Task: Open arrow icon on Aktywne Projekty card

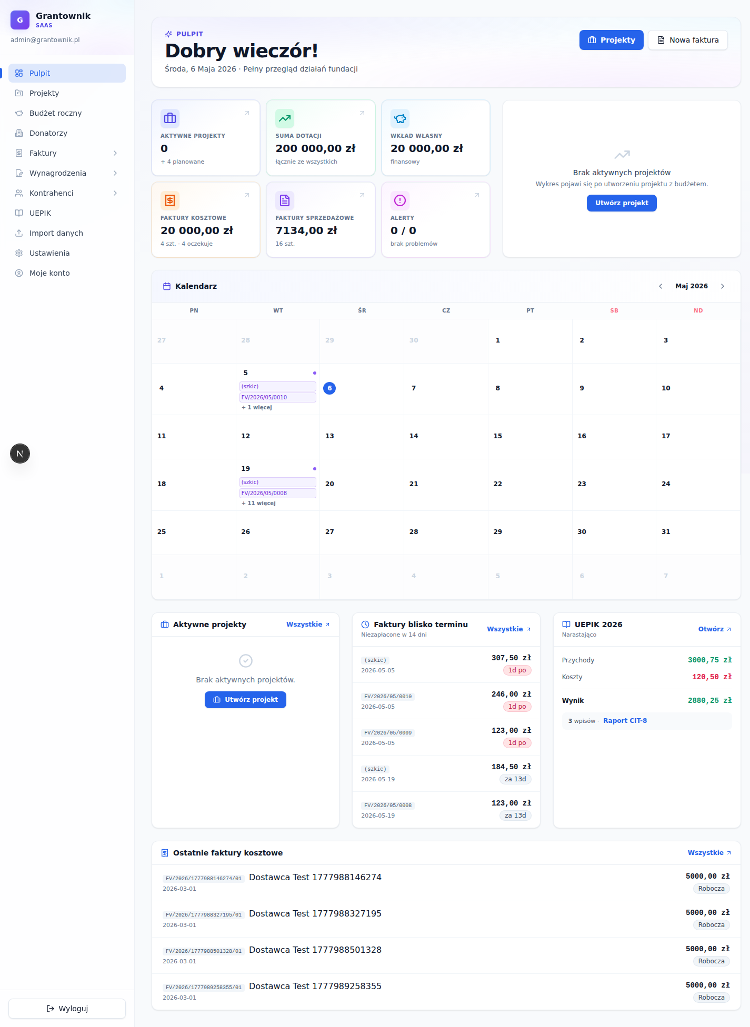Action: coord(247,113)
